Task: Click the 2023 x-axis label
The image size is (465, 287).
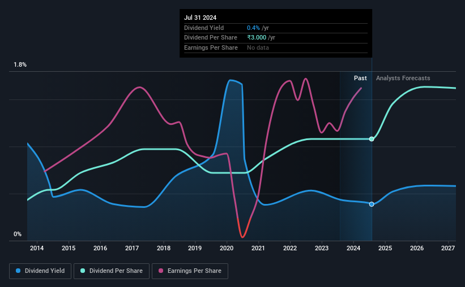Action: [322, 248]
